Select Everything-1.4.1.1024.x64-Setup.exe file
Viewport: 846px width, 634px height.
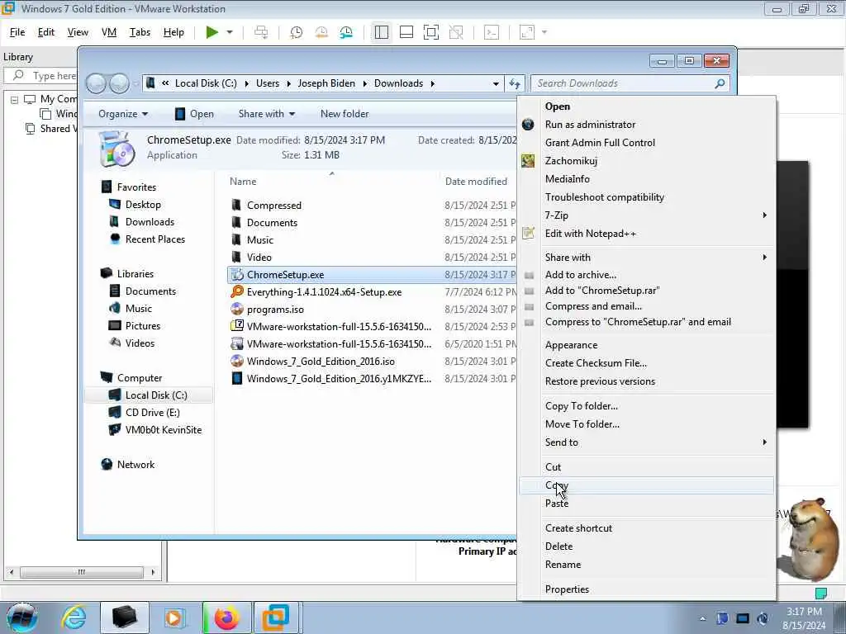tap(324, 292)
